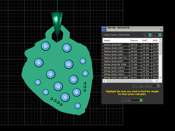Click the 16.34 DWT value
175x131 pixels.
145,61
